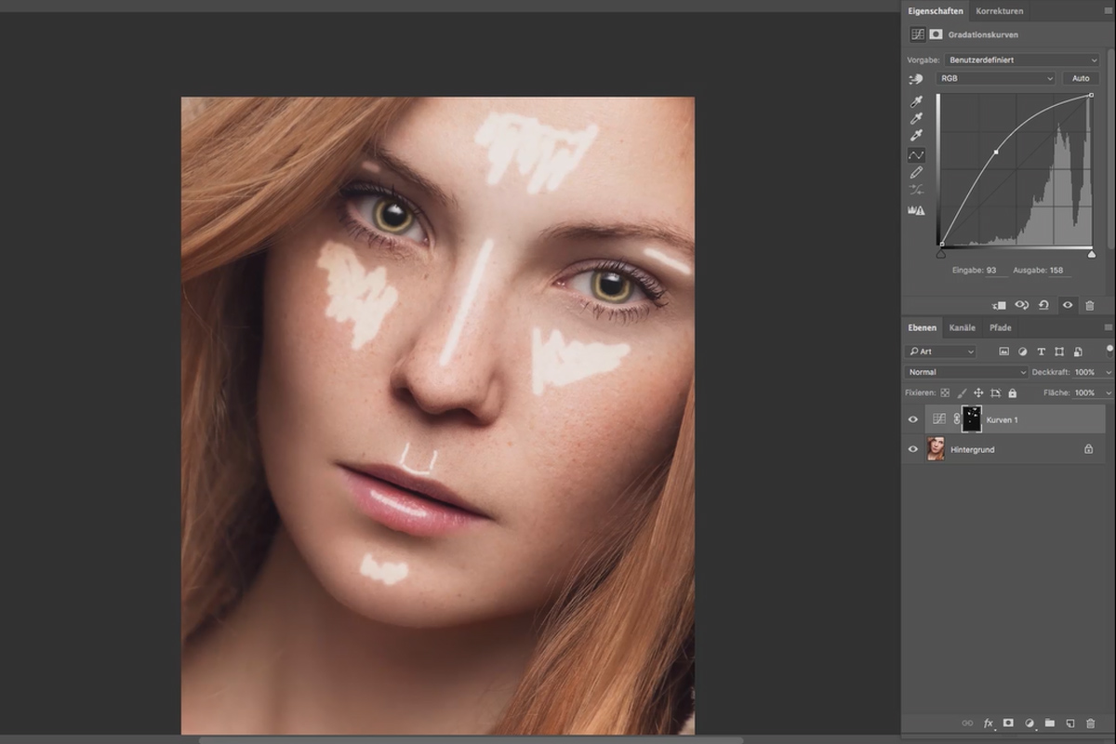Screen dimensions: 1116x744
Task: Add a layer style with fx
Action: click(x=989, y=723)
